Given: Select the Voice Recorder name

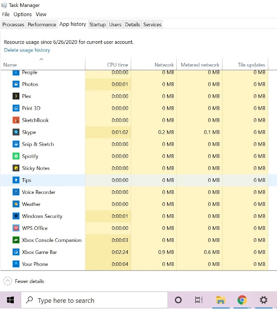Looking at the screenshot, I should tap(38, 192).
